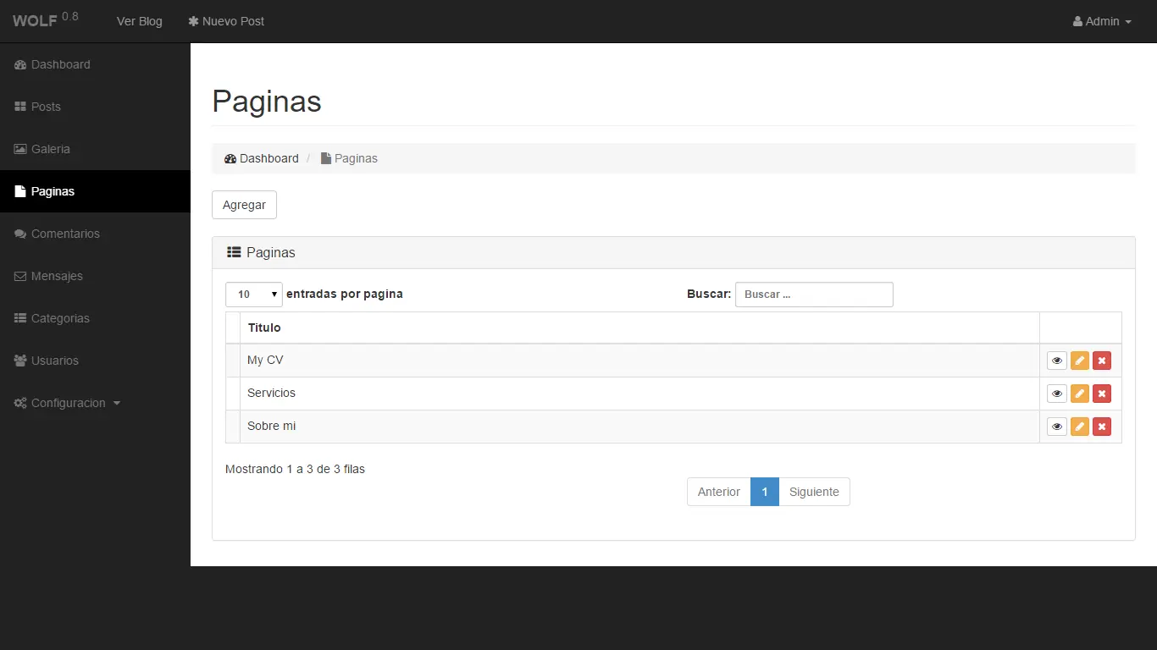Click Dashboard in the breadcrumb

pos(262,158)
